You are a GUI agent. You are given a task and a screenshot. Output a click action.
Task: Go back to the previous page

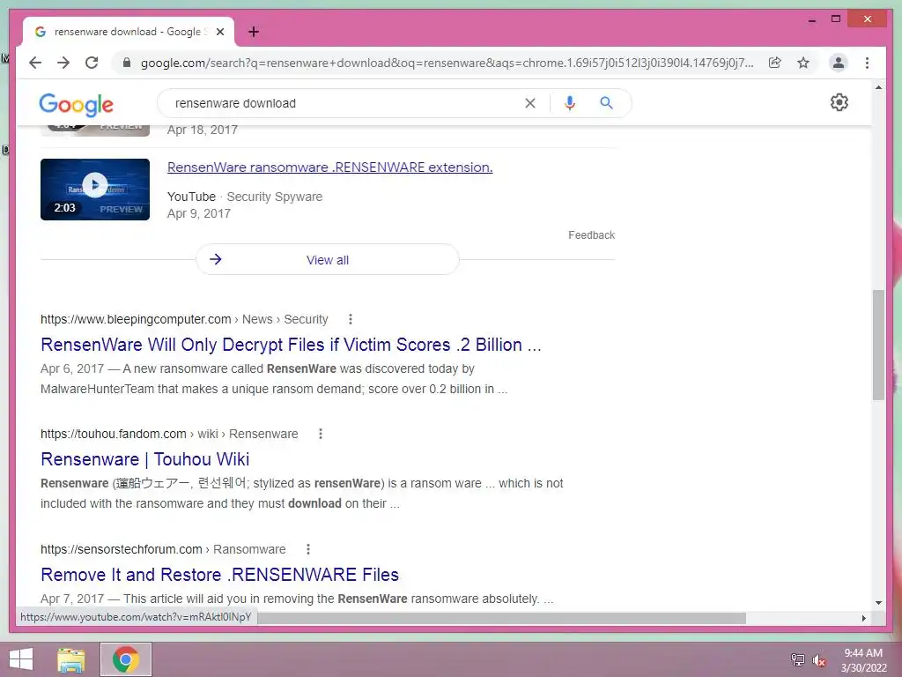(x=35, y=63)
